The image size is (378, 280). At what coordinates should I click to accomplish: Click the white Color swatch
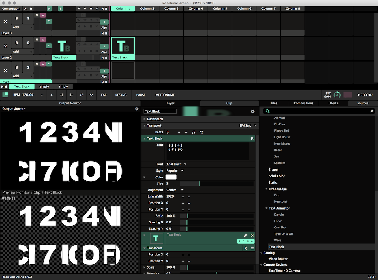[x=171, y=177]
